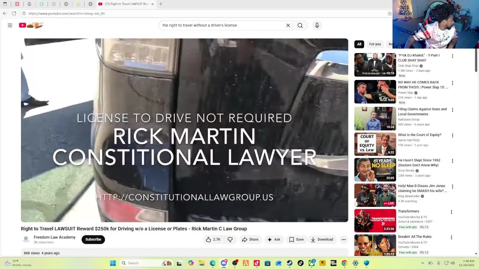Like the video (2.7K)
This screenshot has height=269, width=479.
213,239
